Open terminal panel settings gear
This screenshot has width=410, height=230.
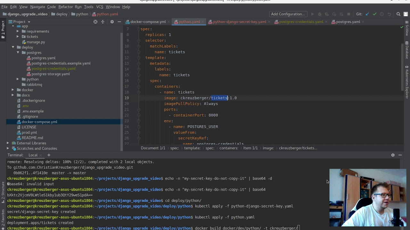393,155
